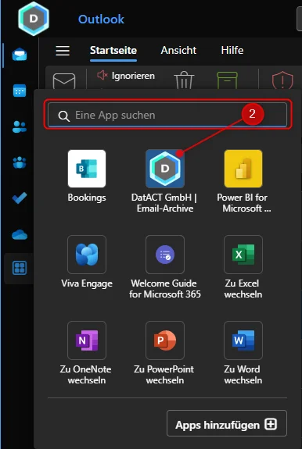The image size is (302, 449).
Task: Switch to Excel via Zu Excel wechseln
Action: 243,267
